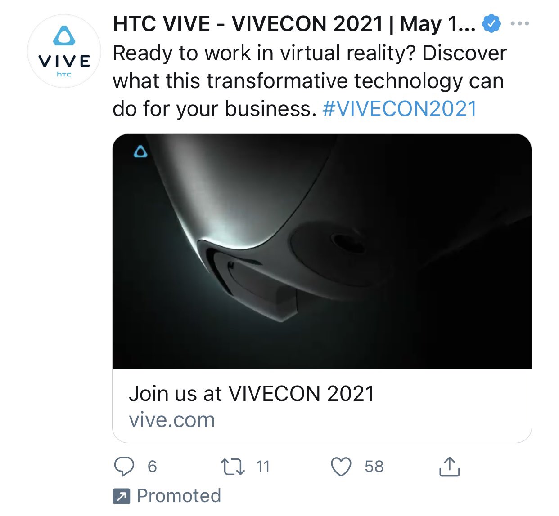Click the verified blue checkmark badge
This screenshot has width=559, height=516.
491,24
